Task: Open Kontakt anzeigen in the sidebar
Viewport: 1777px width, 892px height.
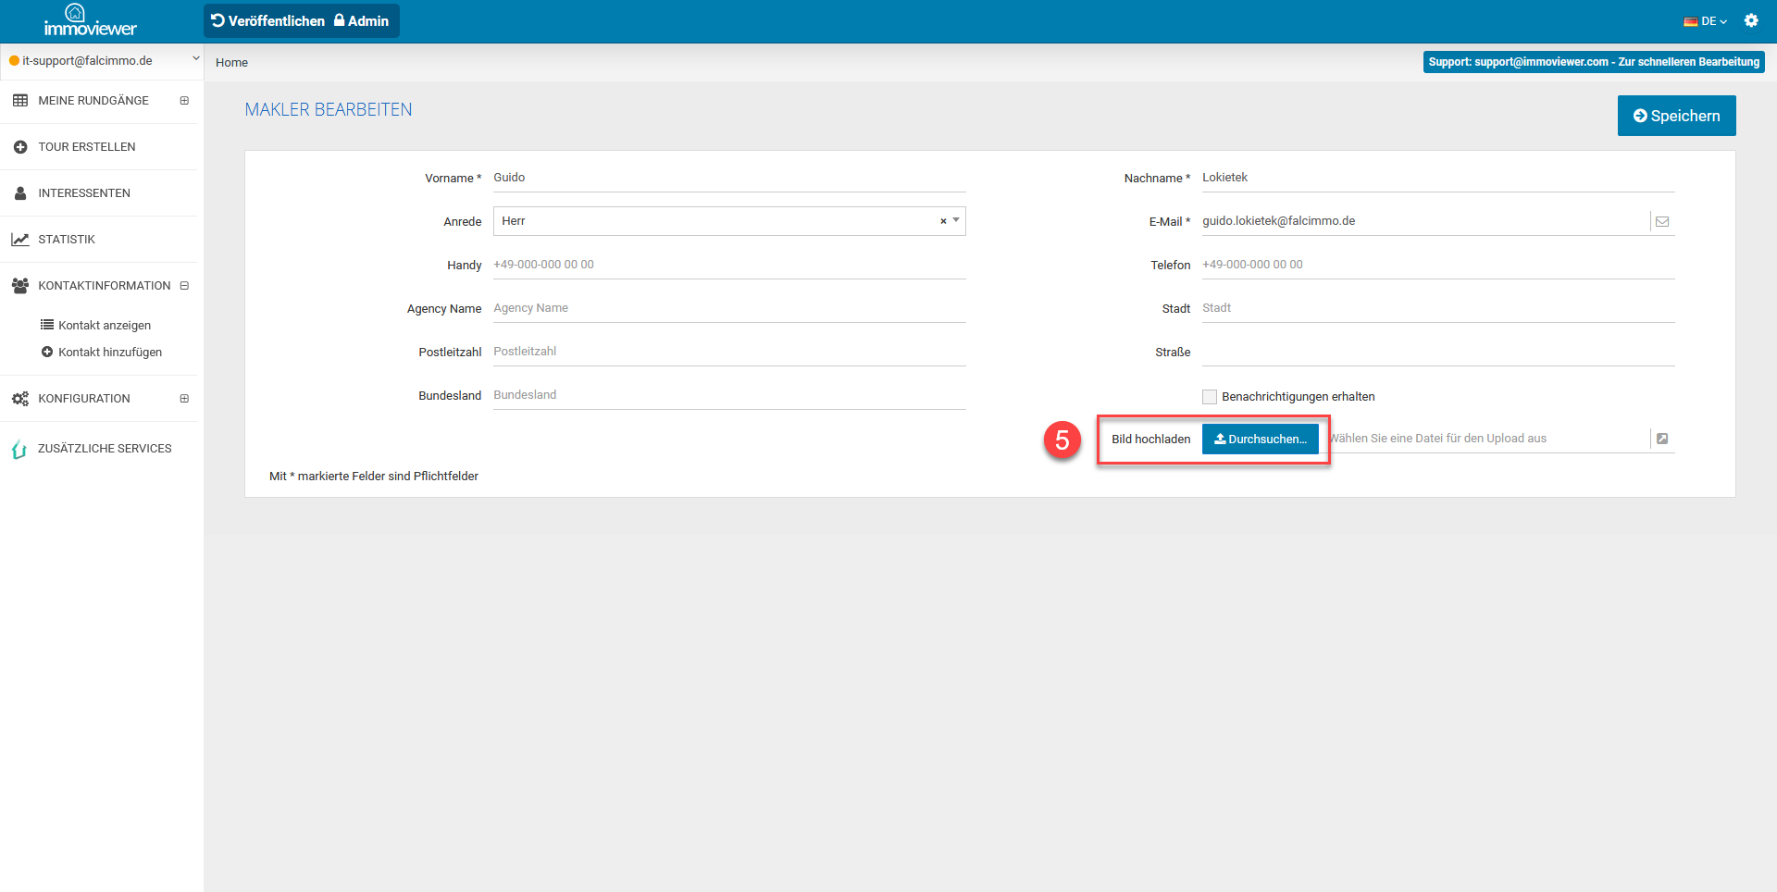Action: pyautogui.click(x=104, y=326)
